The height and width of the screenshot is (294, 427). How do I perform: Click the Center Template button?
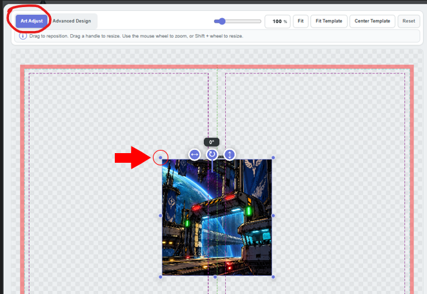[x=372, y=21]
